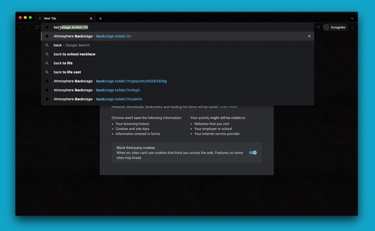Image resolution: width=375 pixels, height=231 pixels.
Task: Click the side panel icon left of Incognito
Action: pyautogui.click(x=318, y=27)
